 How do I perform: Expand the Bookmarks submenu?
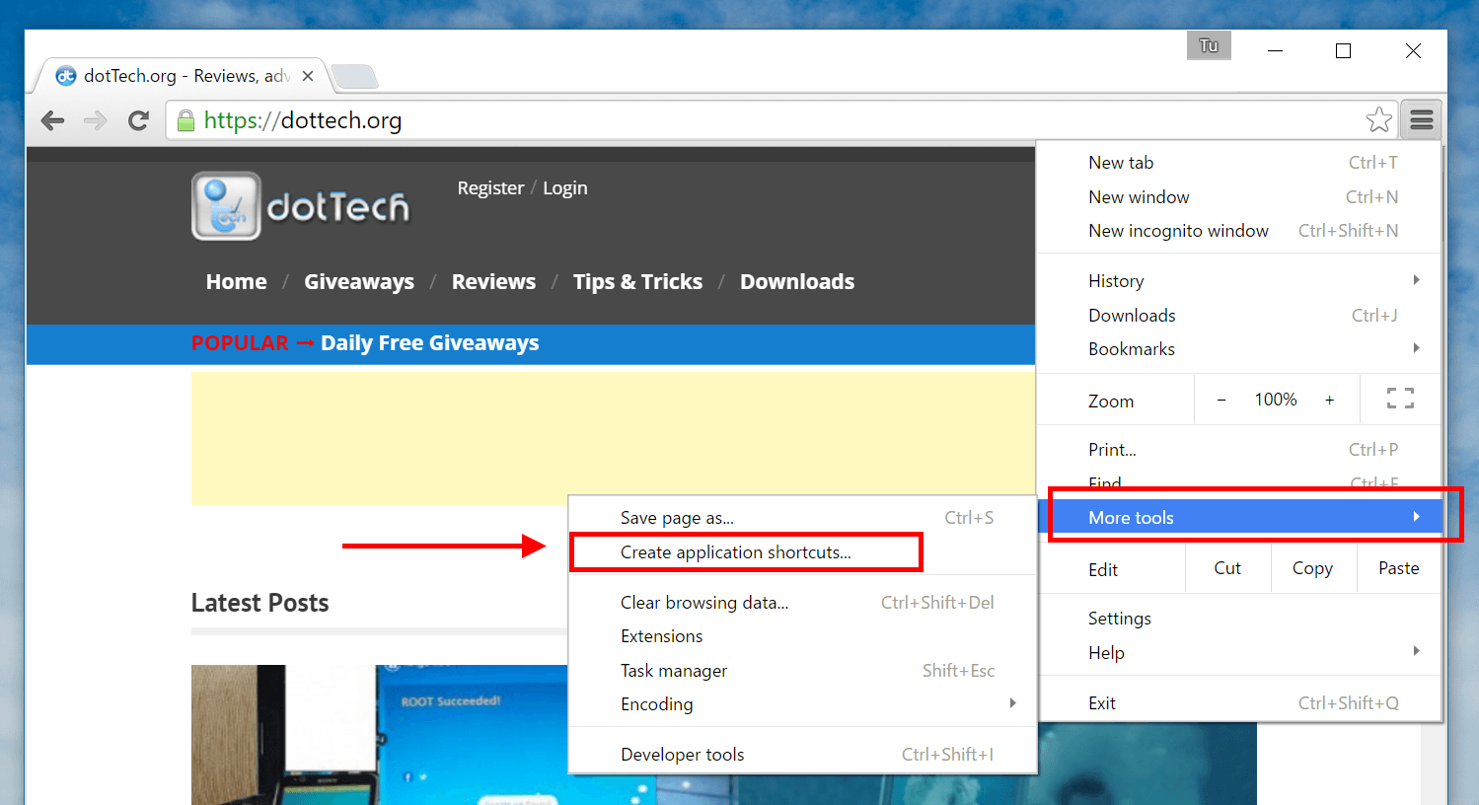[x=1239, y=349]
